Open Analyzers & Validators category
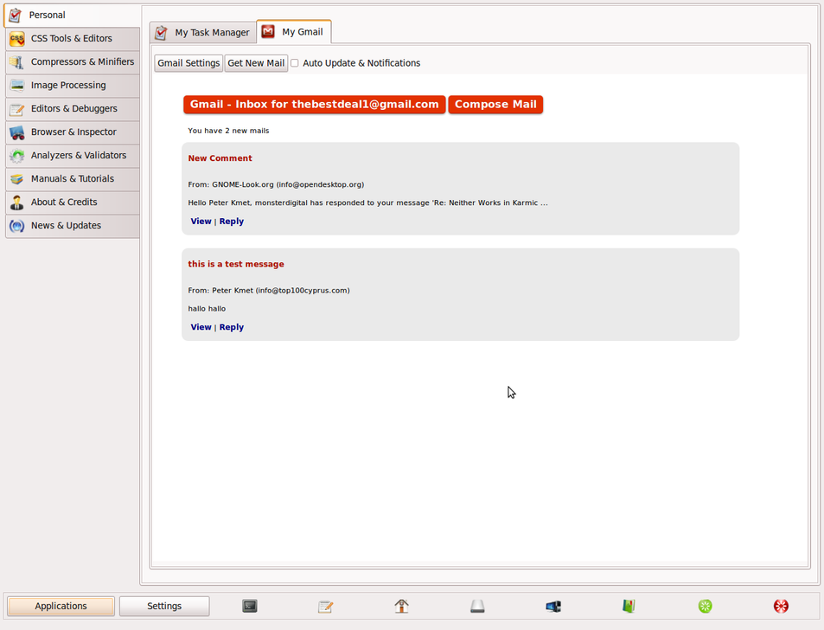The image size is (824, 630). (73, 156)
